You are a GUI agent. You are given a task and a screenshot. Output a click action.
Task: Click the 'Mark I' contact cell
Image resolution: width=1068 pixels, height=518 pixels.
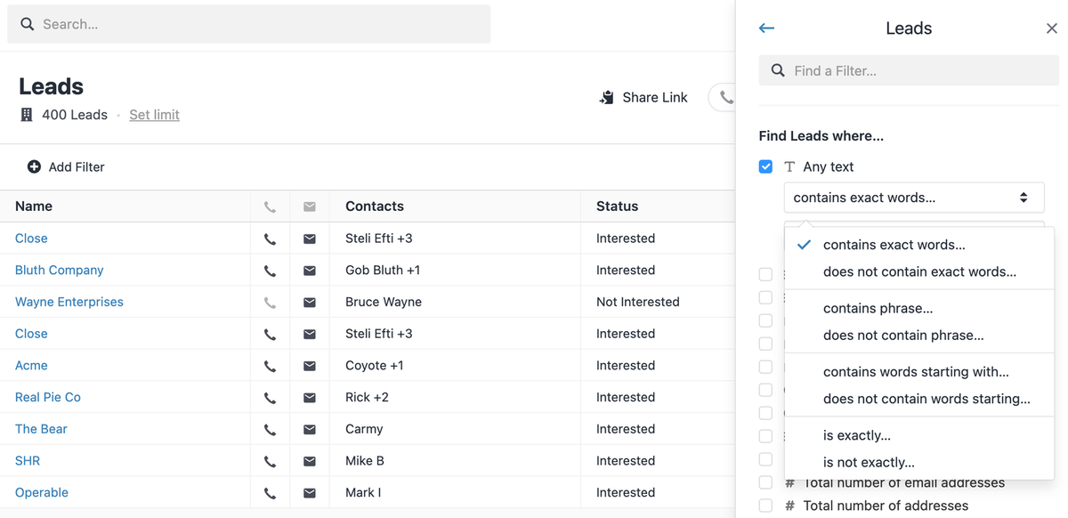pos(363,493)
